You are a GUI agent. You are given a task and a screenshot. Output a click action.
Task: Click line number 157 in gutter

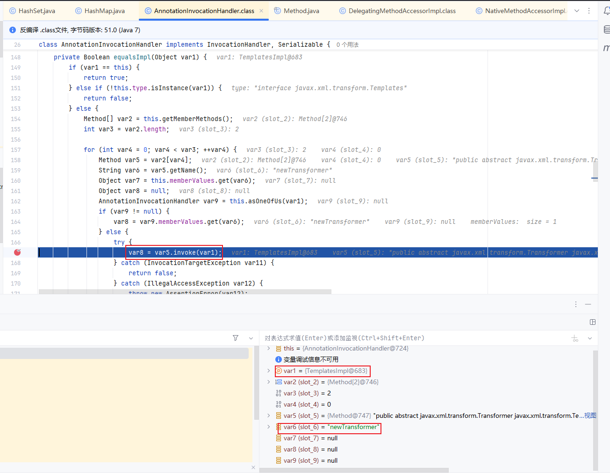click(16, 150)
